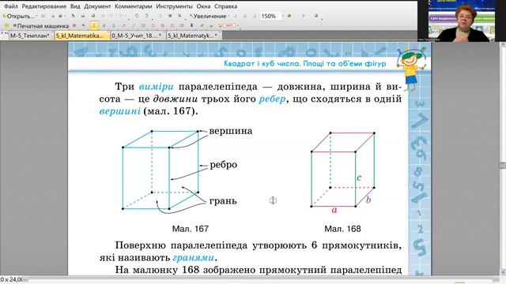
Task: Open the Окна menu
Action: coord(203,6)
